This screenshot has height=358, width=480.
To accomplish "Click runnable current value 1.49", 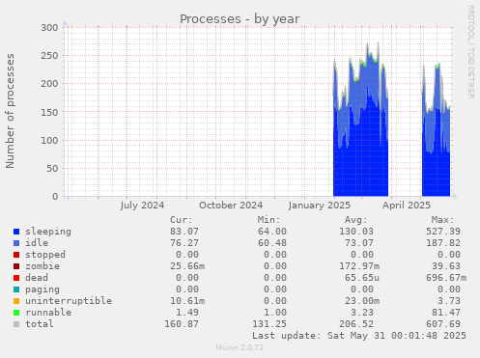I will (187, 313).
